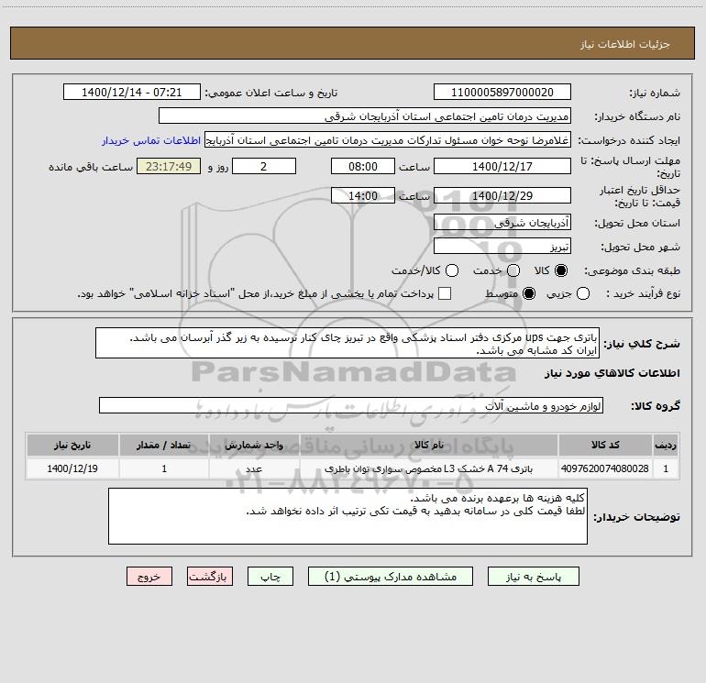The width and height of the screenshot is (706, 683).
Task: Click پاسخ به نیاز button
Action: coord(533,577)
